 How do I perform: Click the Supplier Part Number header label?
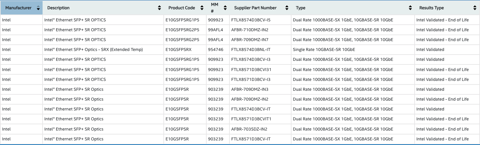[x=255, y=8]
